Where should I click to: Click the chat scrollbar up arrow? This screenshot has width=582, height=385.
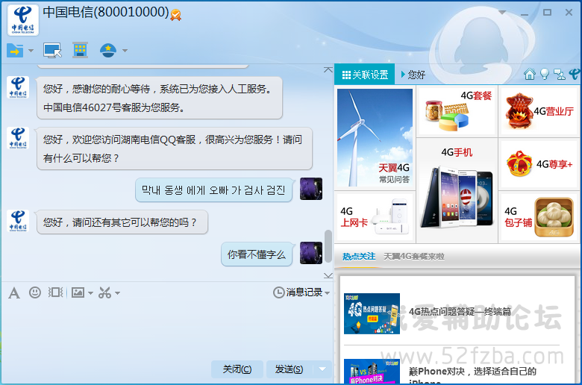click(x=328, y=70)
